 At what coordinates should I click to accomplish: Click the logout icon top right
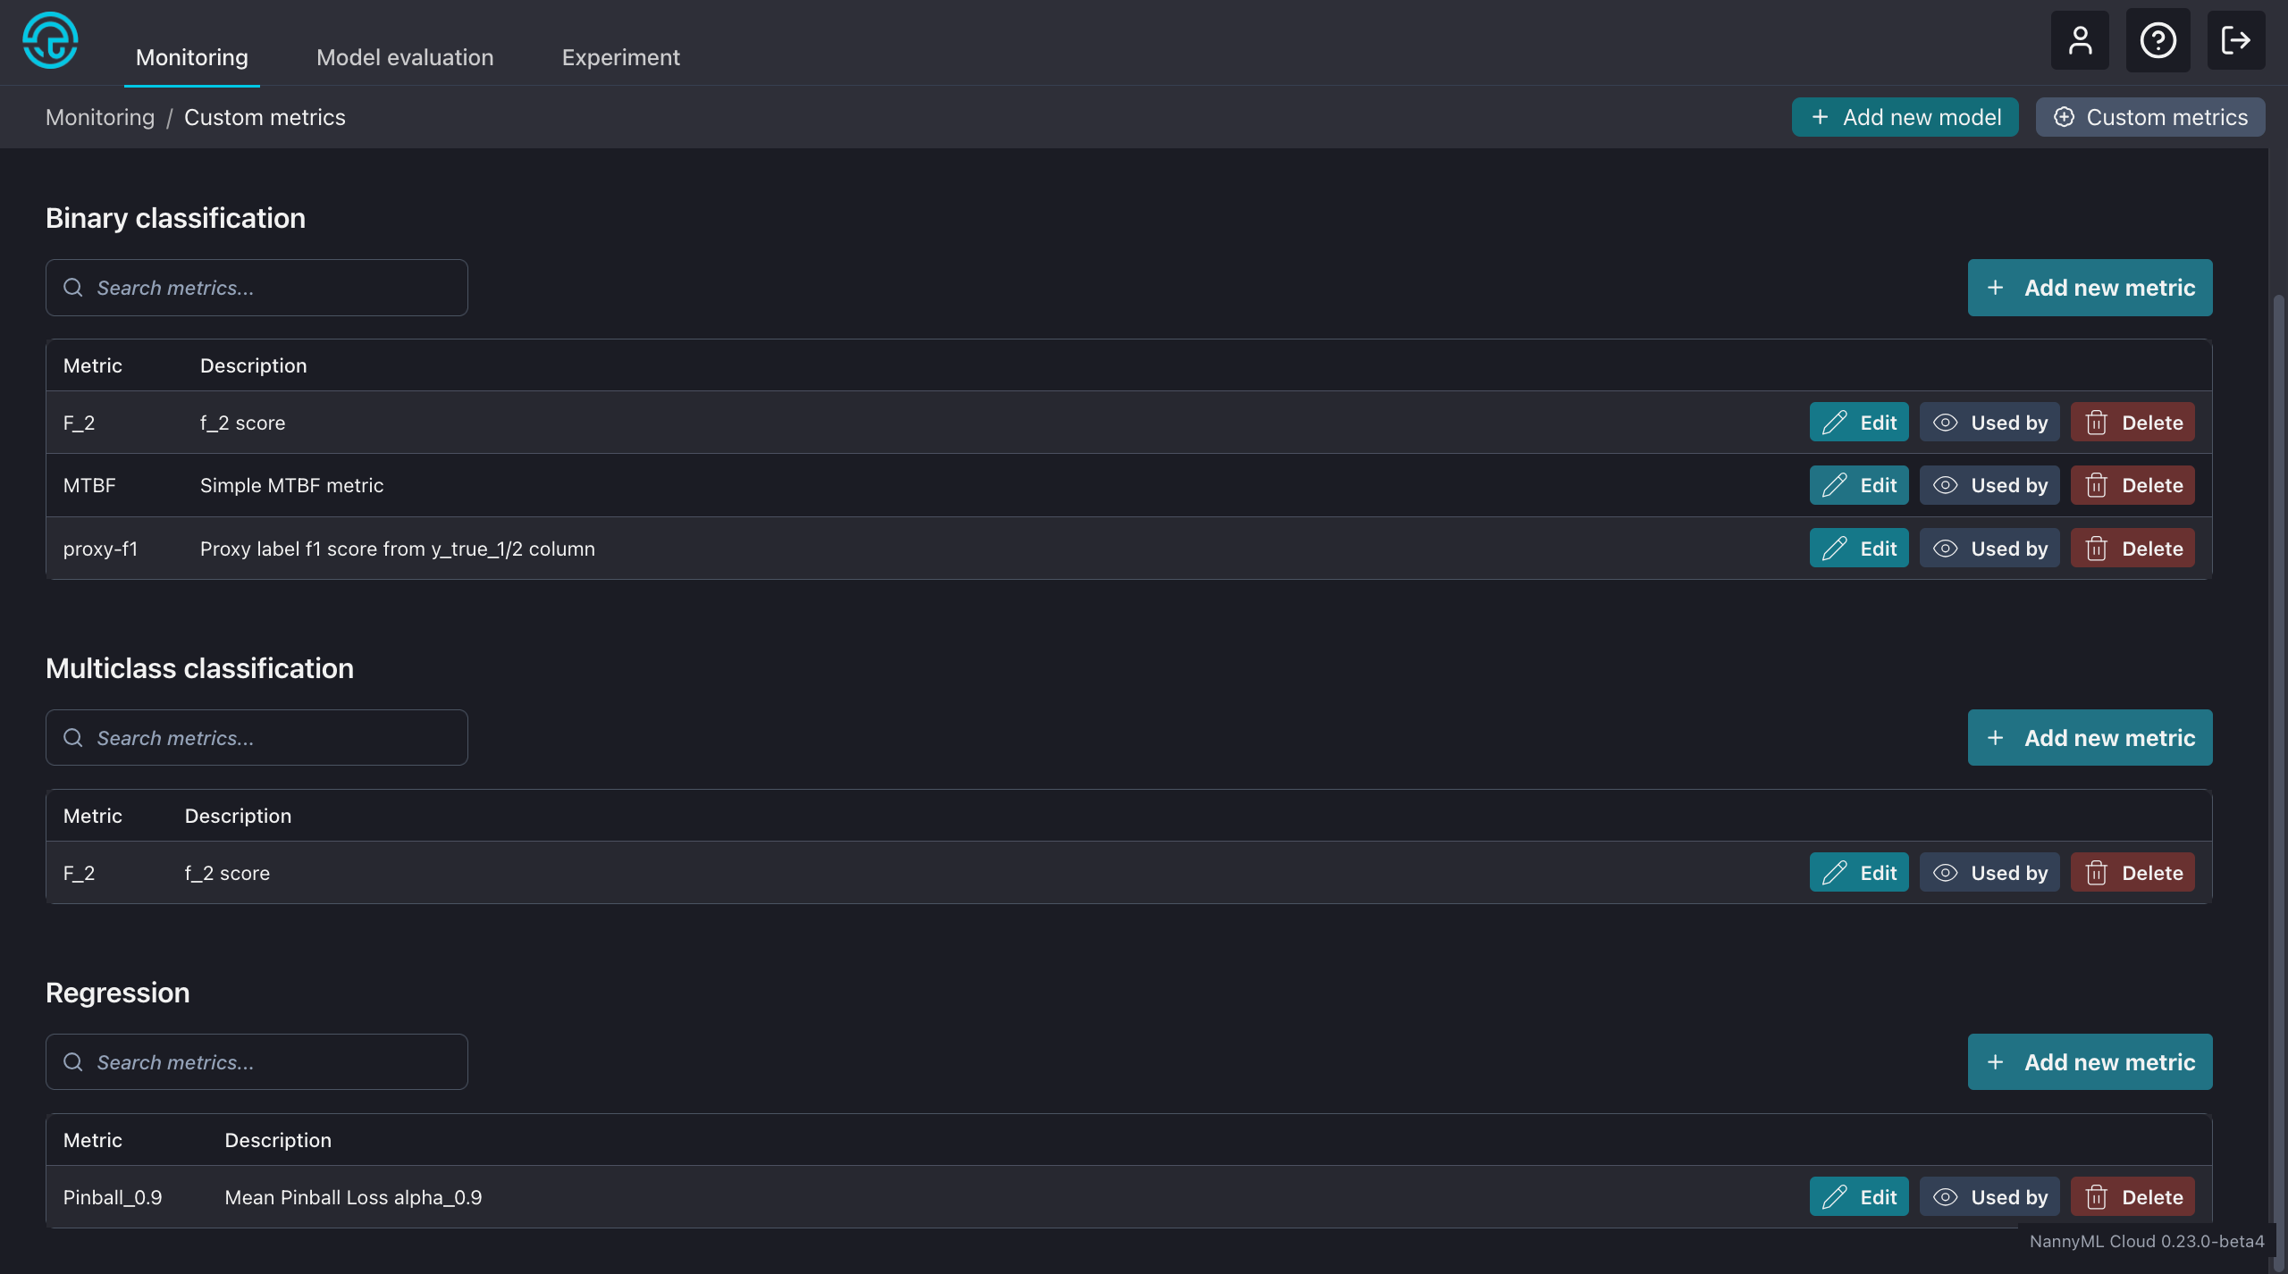point(2237,40)
